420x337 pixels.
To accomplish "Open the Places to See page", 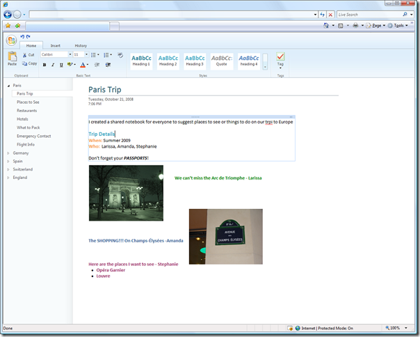I will click(28, 102).
